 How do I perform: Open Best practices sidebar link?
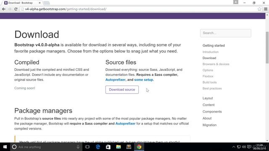(x=212, y=89)
